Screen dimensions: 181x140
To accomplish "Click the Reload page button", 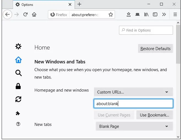I will coord(25,15).
